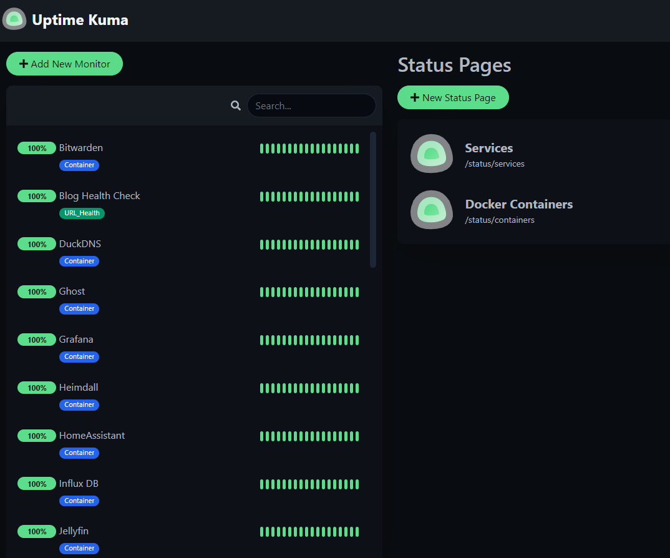
Task: Select the Bitwarden monitor
Action: coord(188,156)
